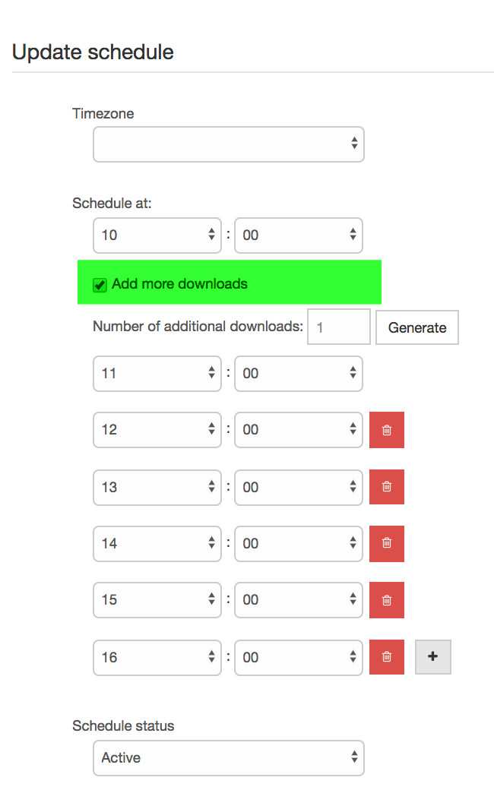This screenshot has width=494, height=790.
Task: Open the minute dropdown beside hour 10
Action: [299, 235]
